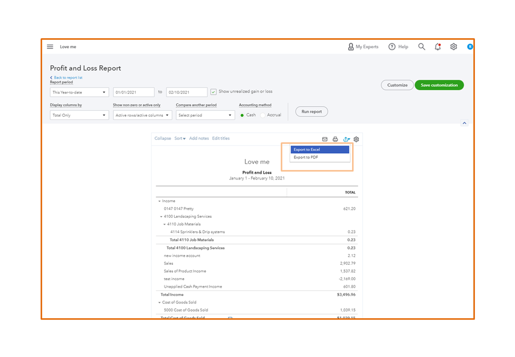Open Active rows/active columns dropdown
The image size is (515, 357).
[142, 115]
